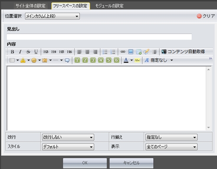Expand toolbar overflow chevron
217x169 pixels.
[210, 58]
